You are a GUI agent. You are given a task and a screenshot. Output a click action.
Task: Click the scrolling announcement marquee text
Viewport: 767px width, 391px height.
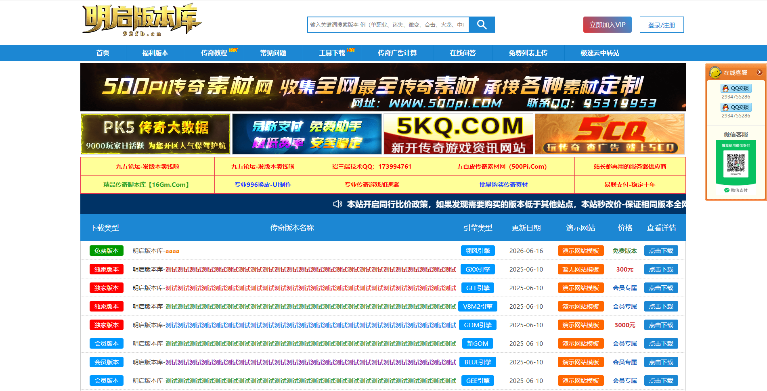(x=516, y=204)
